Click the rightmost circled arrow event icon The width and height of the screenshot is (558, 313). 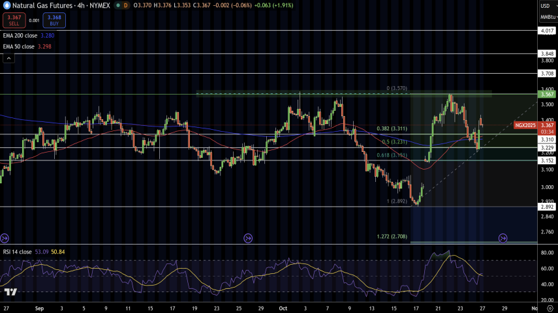[x=503, y=238]
